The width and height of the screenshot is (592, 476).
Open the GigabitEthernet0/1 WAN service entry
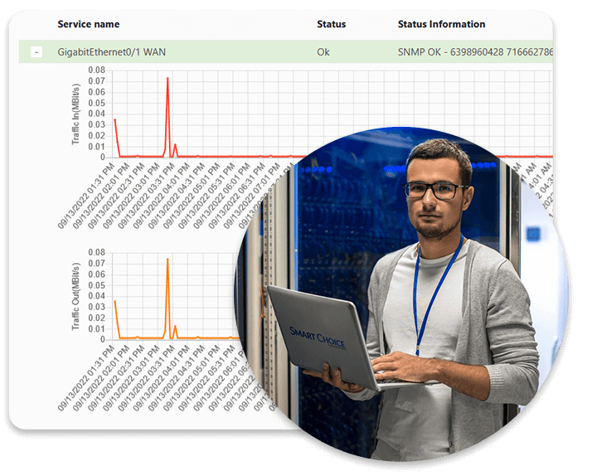pyautogui.click(x=111, y=52)
